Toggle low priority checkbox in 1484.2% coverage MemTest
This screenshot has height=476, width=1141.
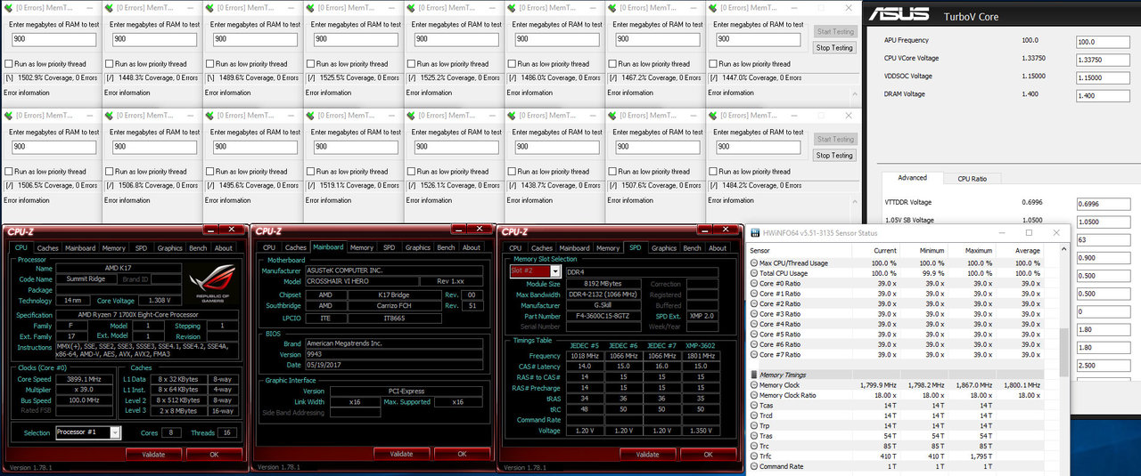(713, 172)
